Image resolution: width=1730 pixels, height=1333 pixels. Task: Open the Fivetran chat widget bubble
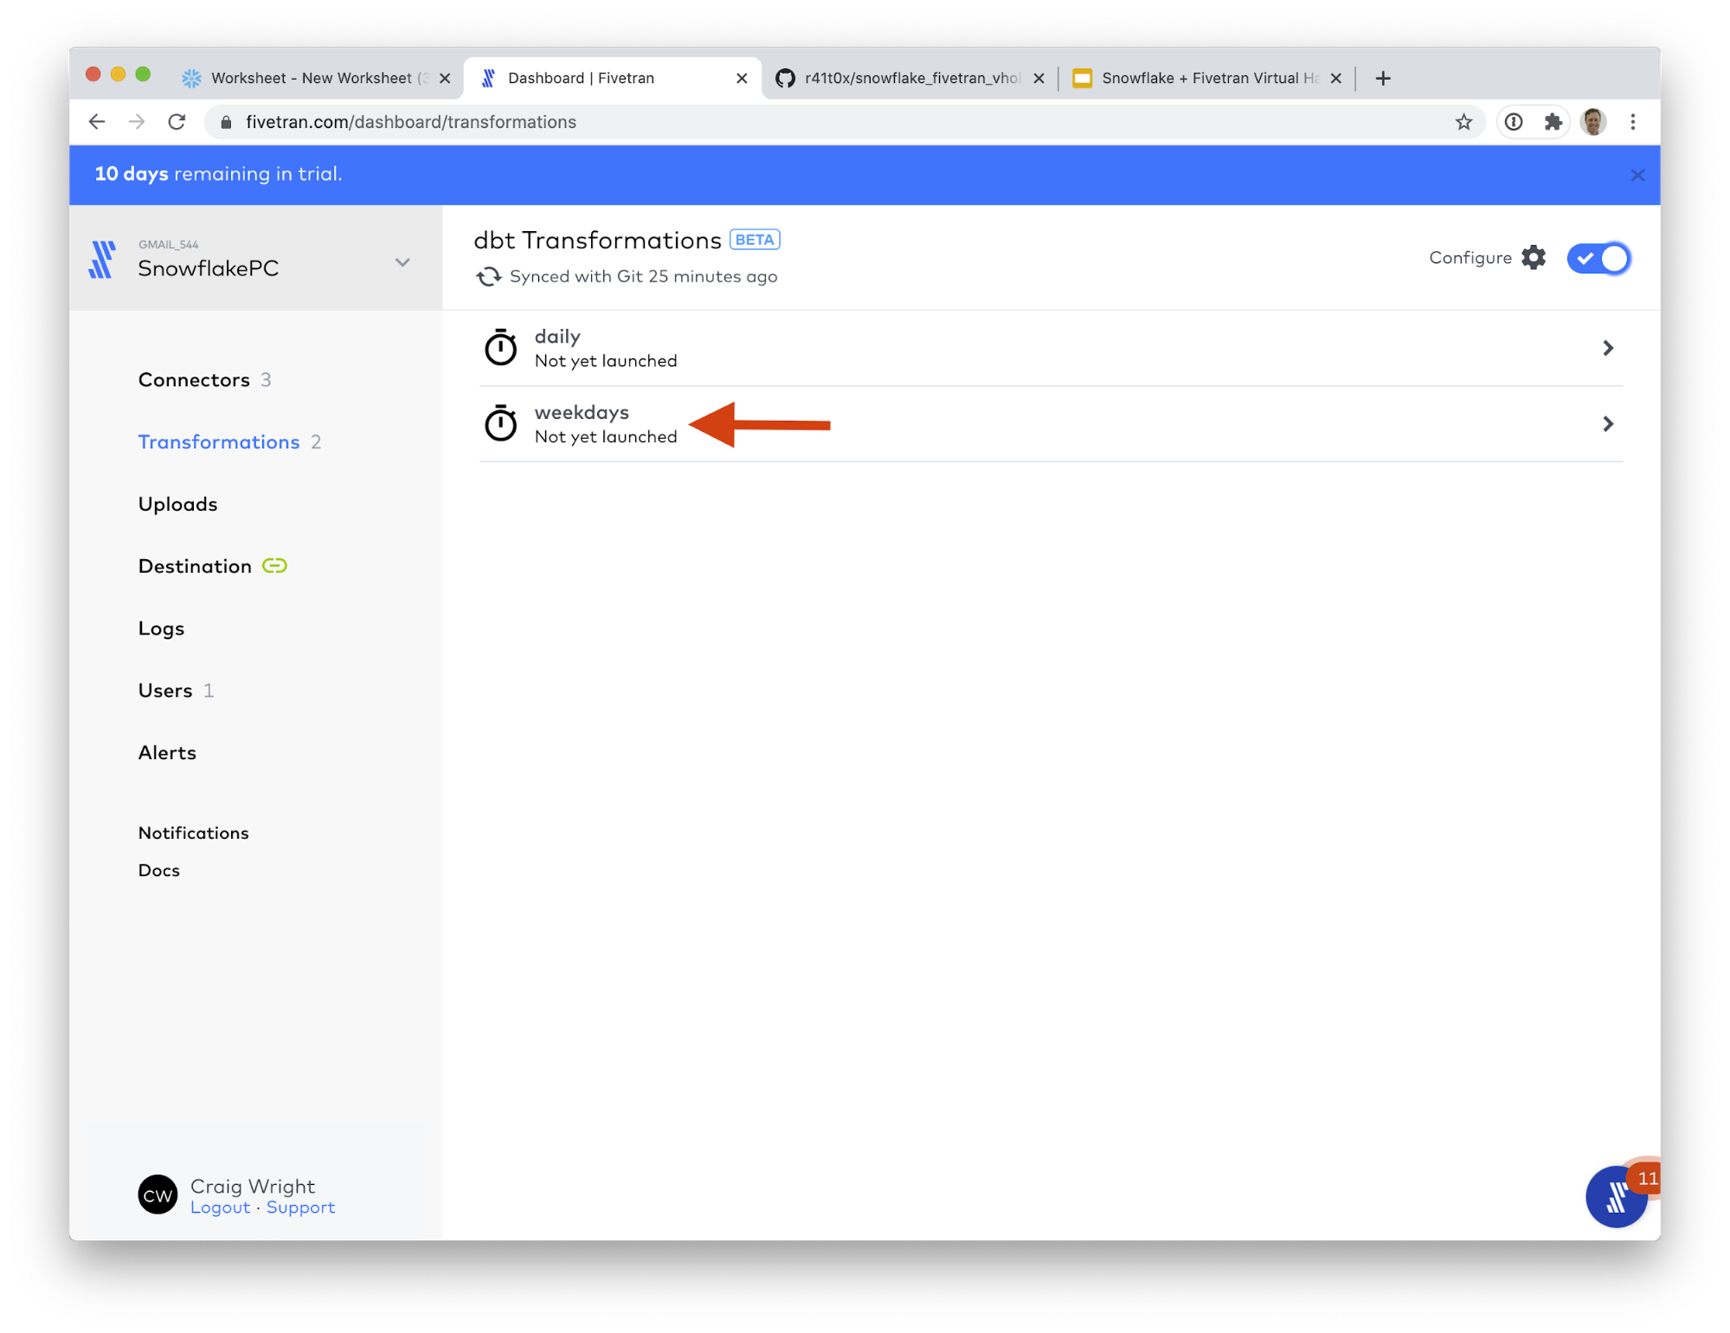point(1615,1196)
